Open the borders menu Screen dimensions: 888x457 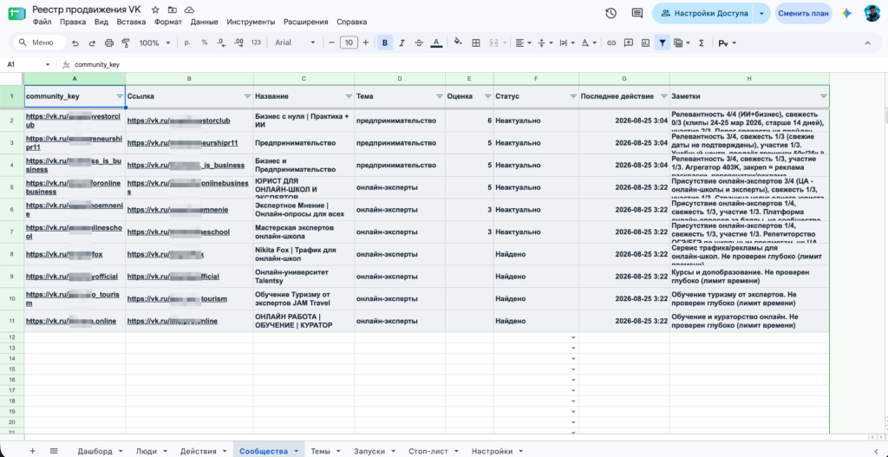(476, 42)
